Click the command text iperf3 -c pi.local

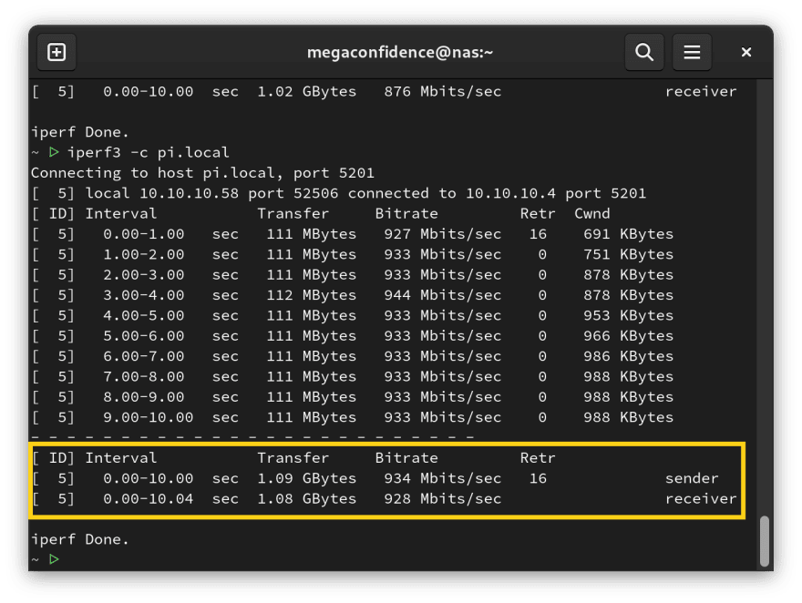(149, 153)
